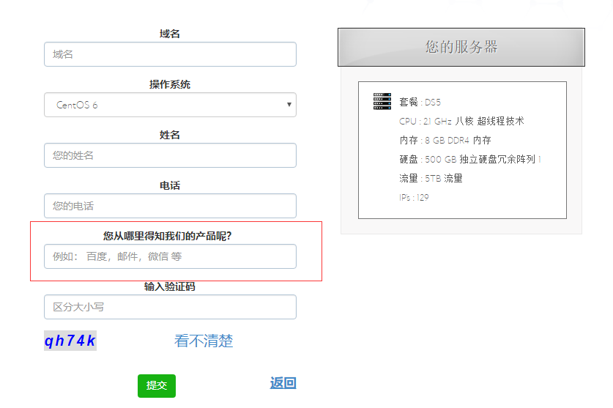613x408 pixels.
Task: Follow the 返回 link
Action: click(283, 383)
